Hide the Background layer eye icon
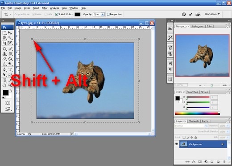 click(177, 144)
